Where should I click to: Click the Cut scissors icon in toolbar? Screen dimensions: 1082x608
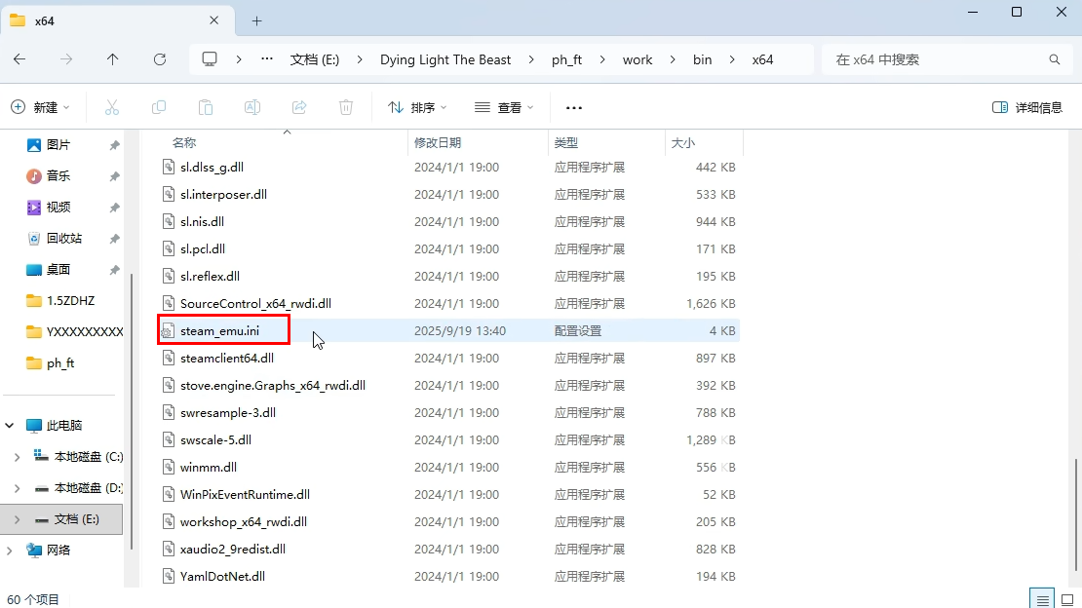[112, 107]
